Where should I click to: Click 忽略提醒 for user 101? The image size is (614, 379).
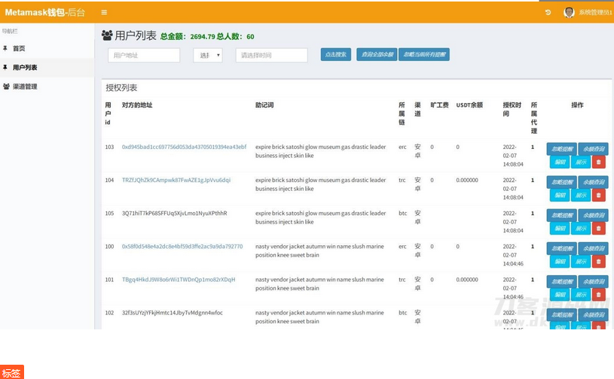pyautogui.click(x=561, y=282)
